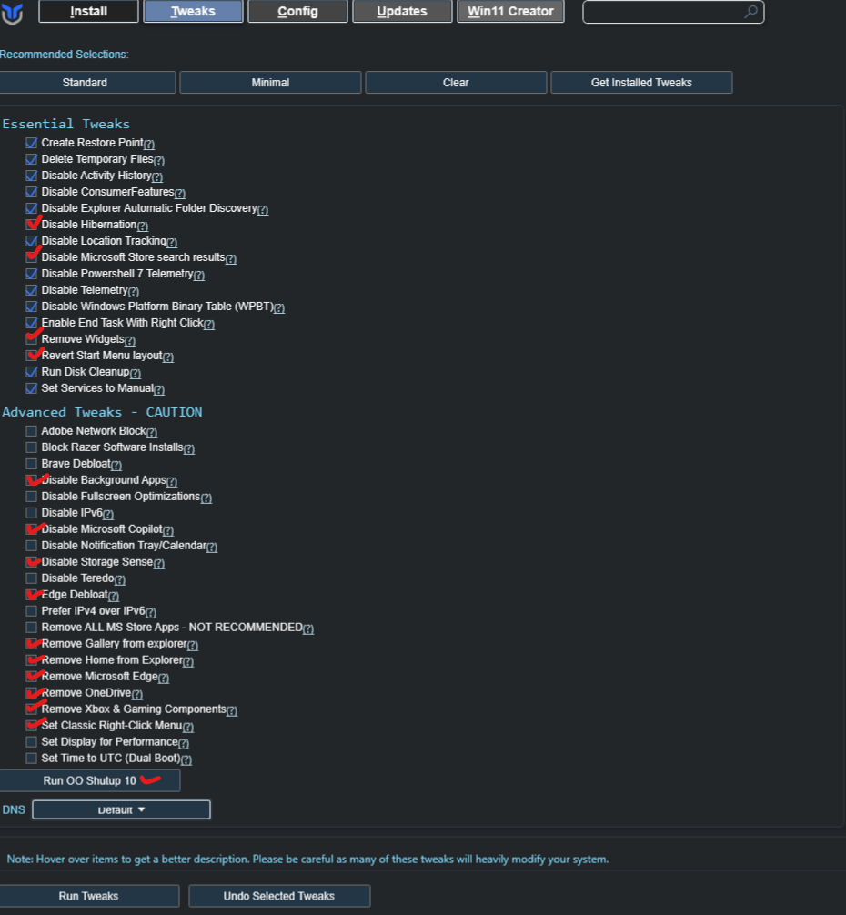Open help (?) for Set Display for Performance

tap(184, 743)
